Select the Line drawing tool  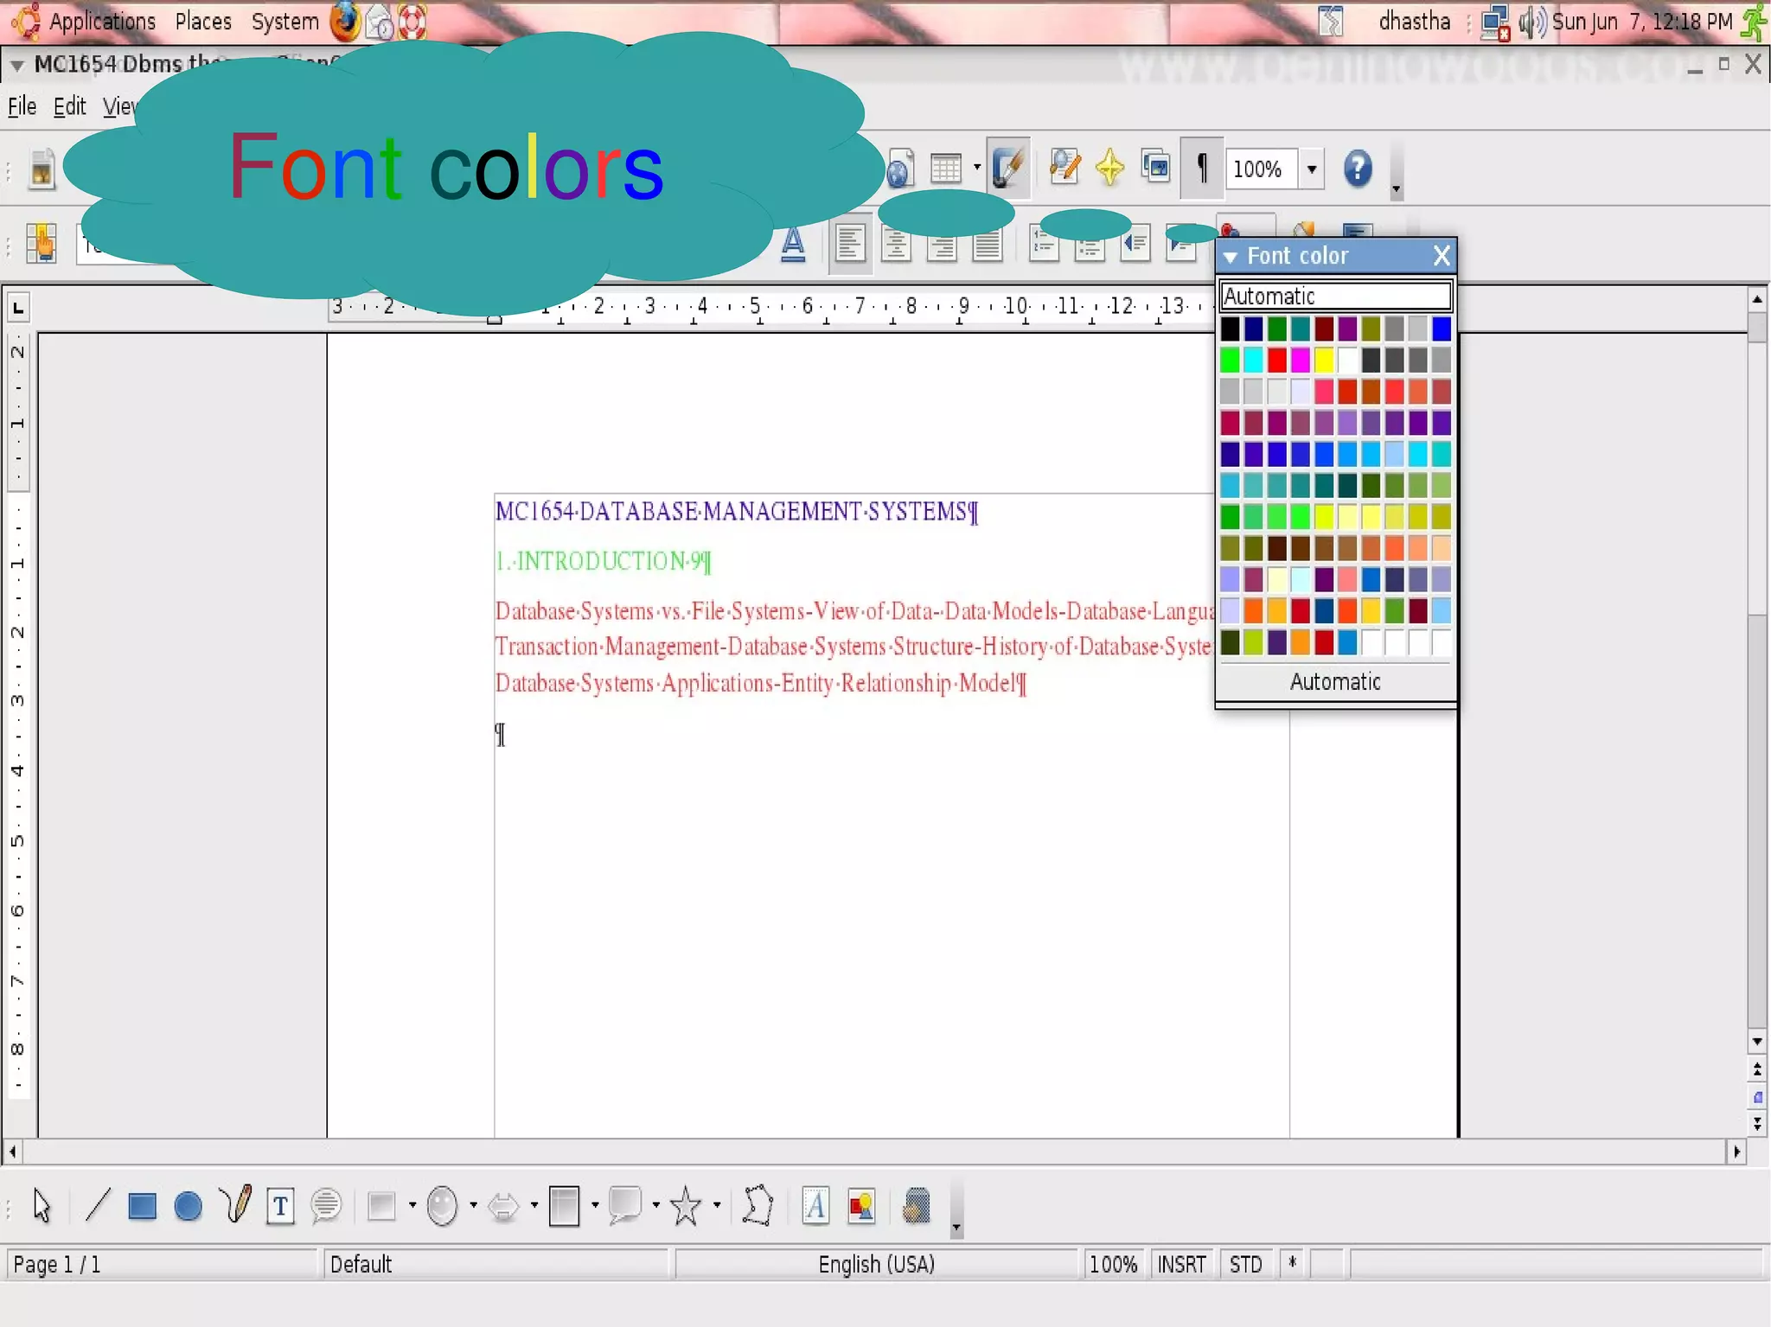[x=98, y=1205]
